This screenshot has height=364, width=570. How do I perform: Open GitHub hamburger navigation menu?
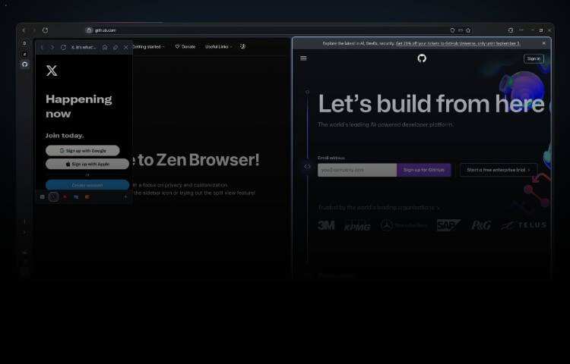304,58
